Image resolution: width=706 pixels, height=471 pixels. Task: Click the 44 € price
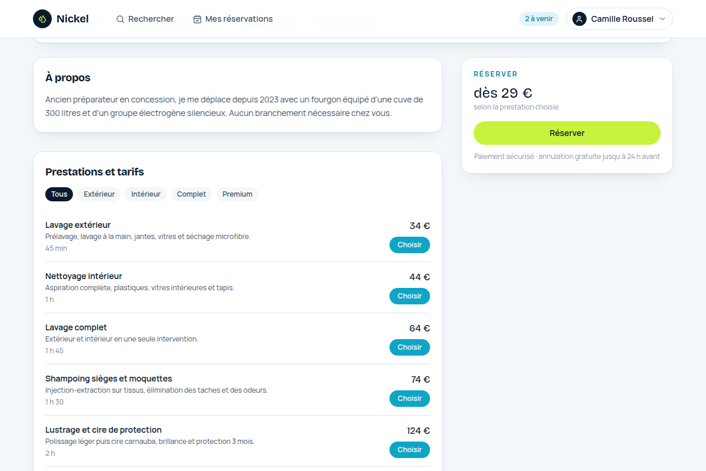pos(419,277)
